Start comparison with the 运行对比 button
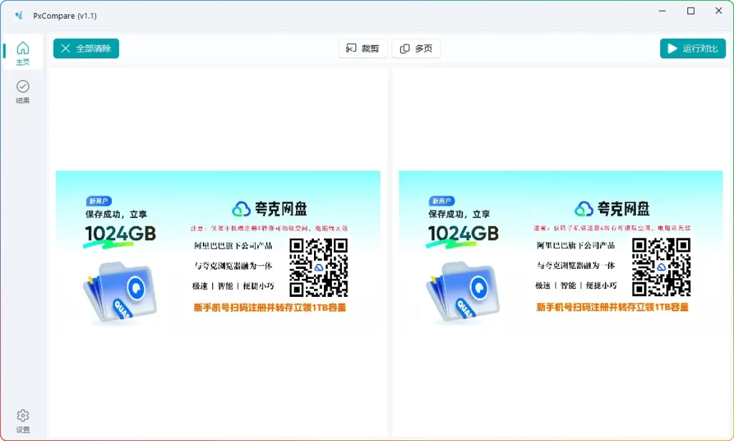 (x=692, y=49)
